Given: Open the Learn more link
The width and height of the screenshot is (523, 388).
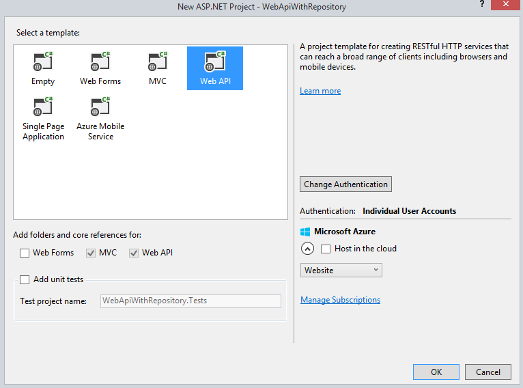Looking at the screenshot, I should pyautogui.click(x=320, y=91).
